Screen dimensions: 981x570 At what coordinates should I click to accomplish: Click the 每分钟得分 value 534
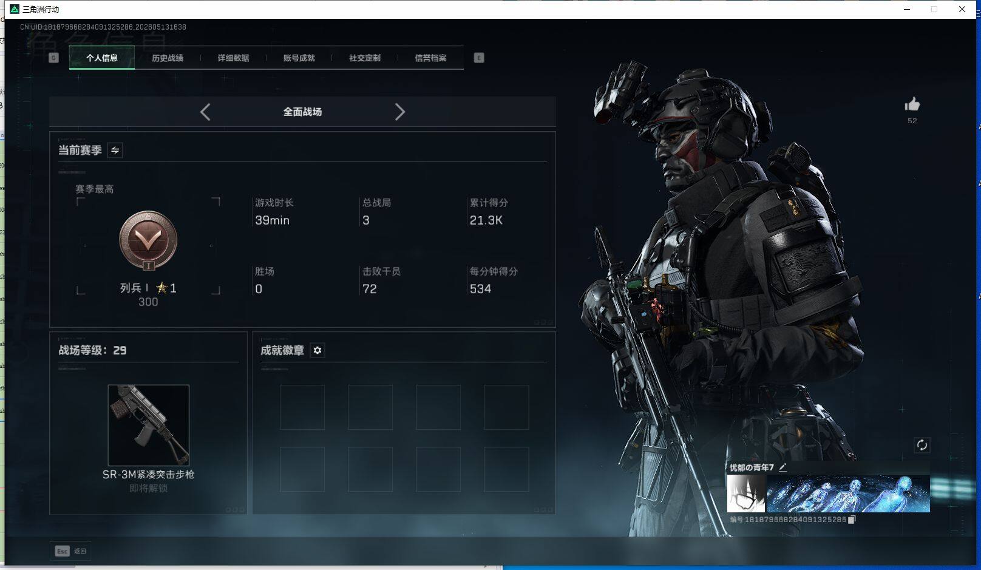480,289
